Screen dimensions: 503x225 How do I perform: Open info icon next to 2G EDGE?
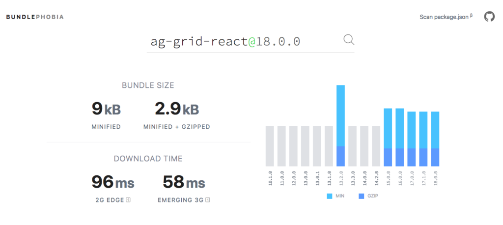(x=129, y=200)
